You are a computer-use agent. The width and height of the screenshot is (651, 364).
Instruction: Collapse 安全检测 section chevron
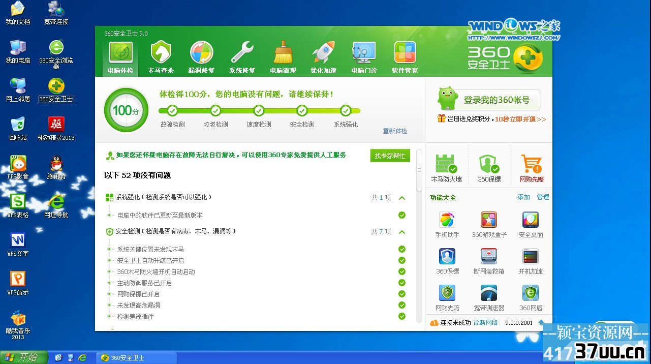point(402,232)
